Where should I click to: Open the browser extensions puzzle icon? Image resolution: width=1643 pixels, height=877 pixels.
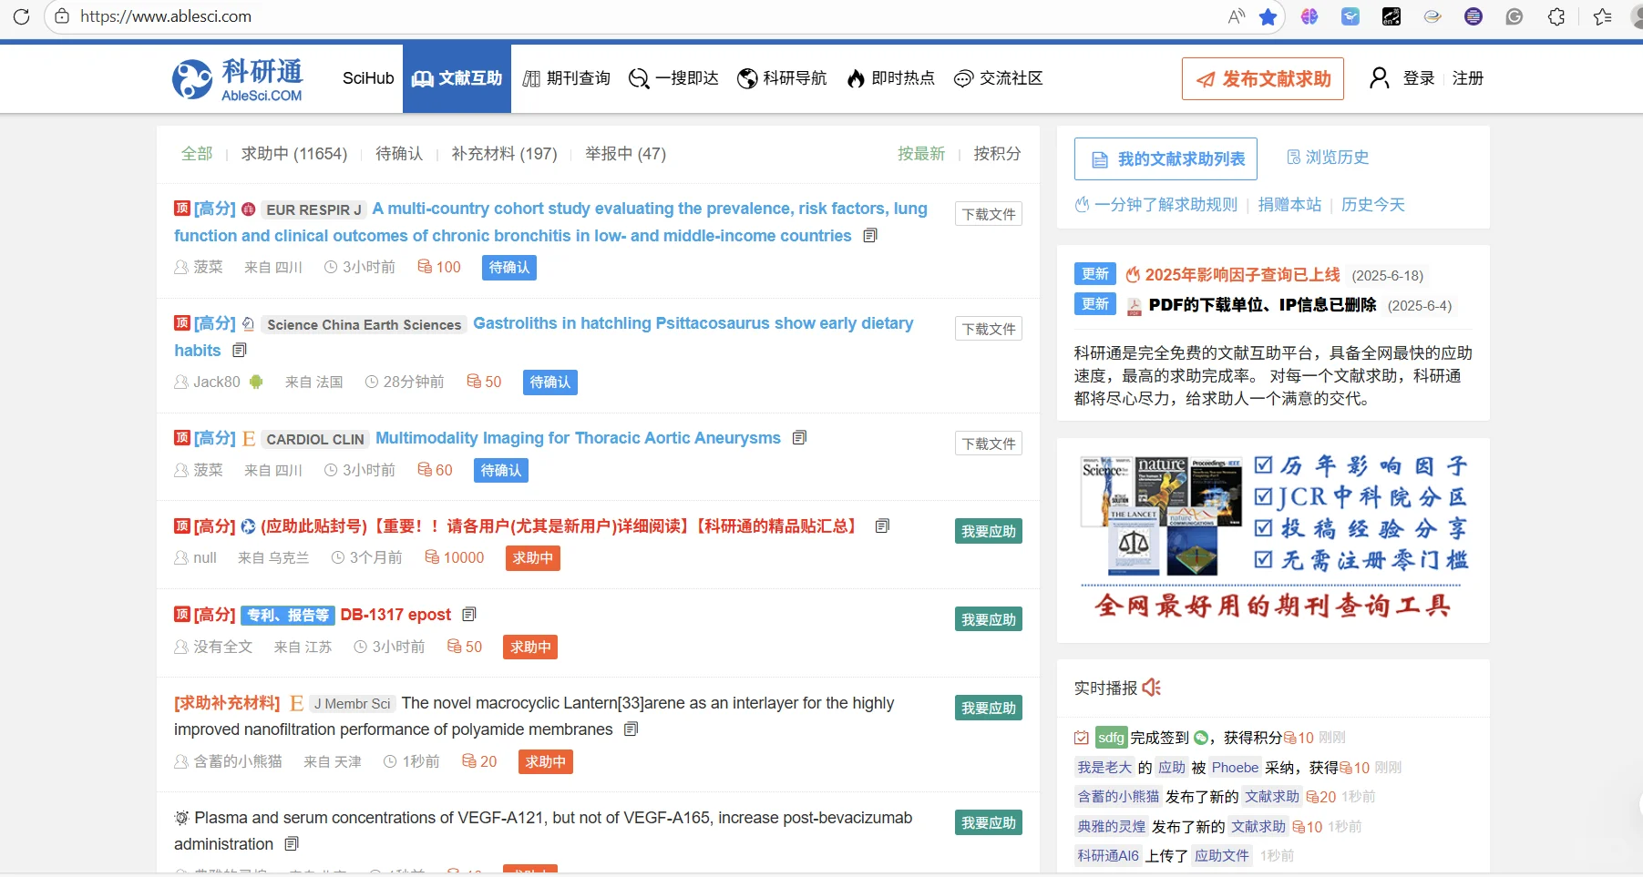(1556, 16)
